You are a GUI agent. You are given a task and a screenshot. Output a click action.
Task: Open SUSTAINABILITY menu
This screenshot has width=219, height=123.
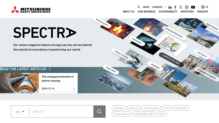(168, 11)
